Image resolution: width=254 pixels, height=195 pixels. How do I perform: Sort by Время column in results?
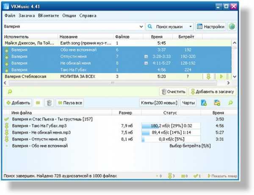tap(158, 37)
